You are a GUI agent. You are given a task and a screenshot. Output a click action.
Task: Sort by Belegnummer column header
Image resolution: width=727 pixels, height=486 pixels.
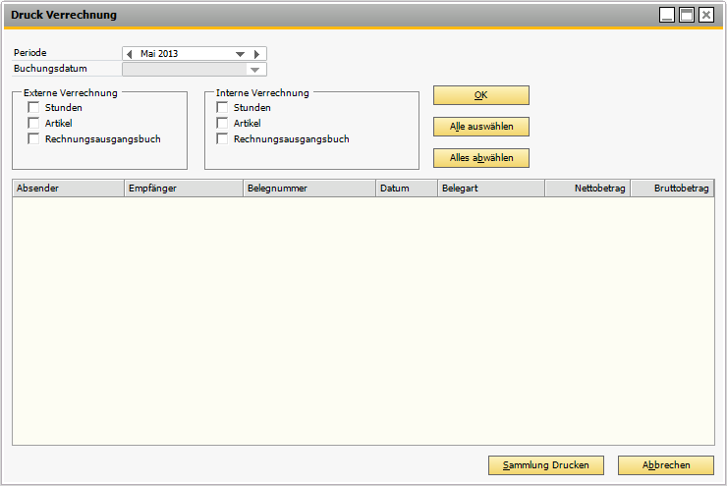tap(308, 188)
